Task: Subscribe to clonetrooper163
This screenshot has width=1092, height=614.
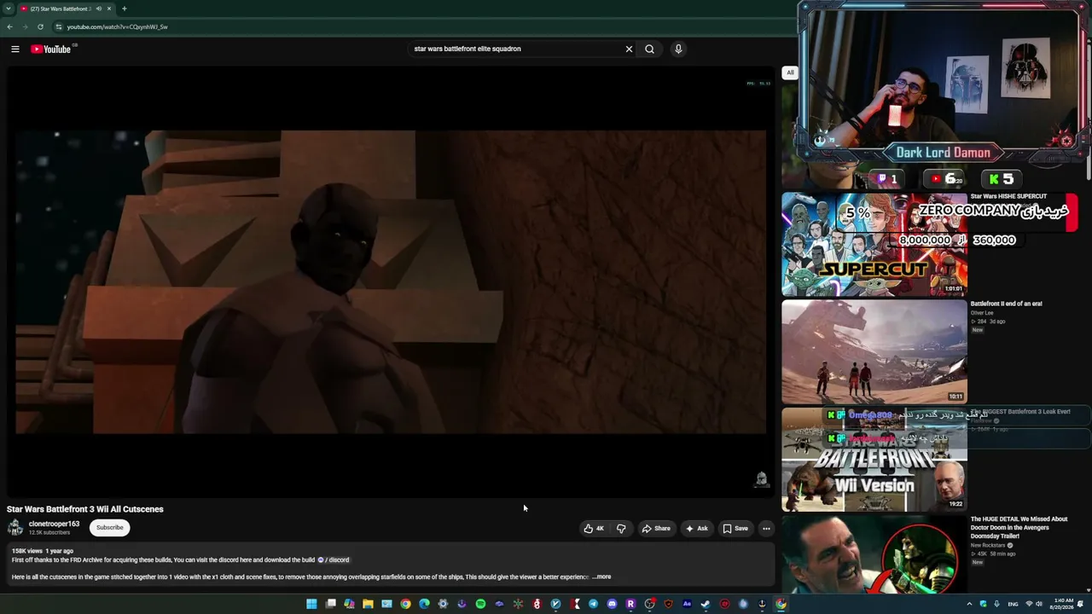Action: (x=110, y=527)
